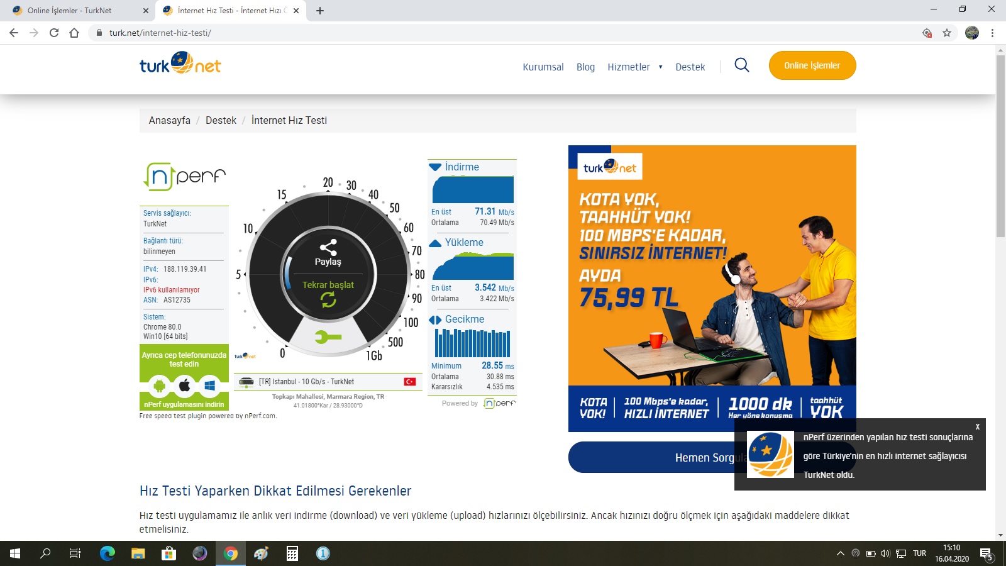Click the Turkish flag beside the server name

click(x=410, y=382)
